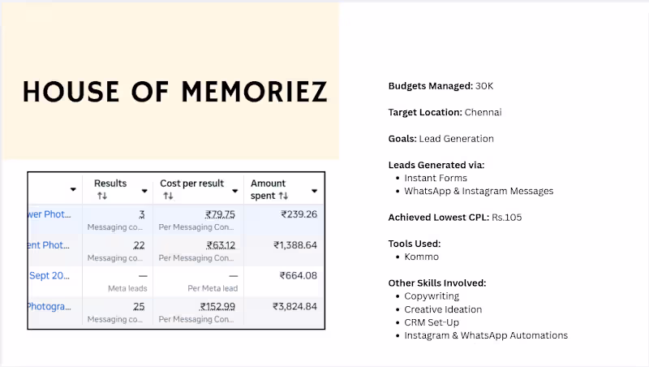Viewport: 649px width, 367px height.
Task: Open the Results column dropdown arrow
Action: click(x=144, y=191)
